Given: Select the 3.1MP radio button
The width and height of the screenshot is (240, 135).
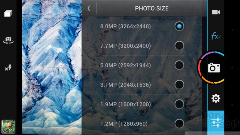Looking at the screenshot, I should point(179,85).
